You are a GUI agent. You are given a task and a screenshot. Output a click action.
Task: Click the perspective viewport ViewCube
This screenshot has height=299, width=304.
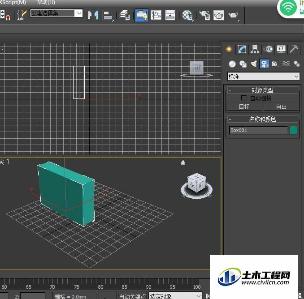[x=196, y=183]
